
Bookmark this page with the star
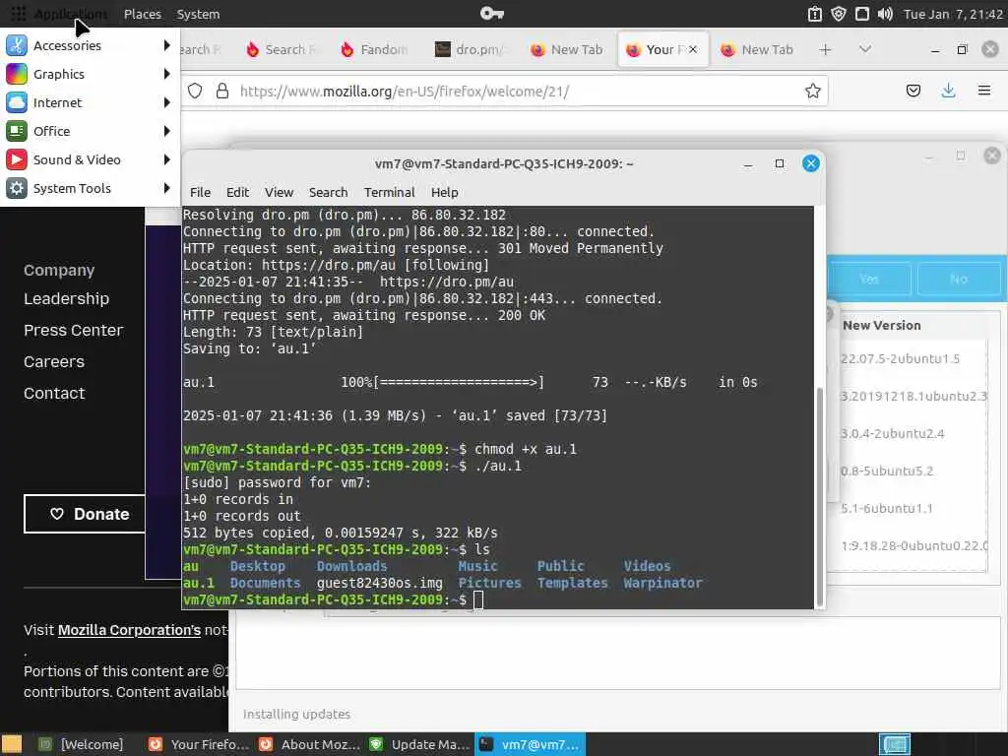pos(812,92)
